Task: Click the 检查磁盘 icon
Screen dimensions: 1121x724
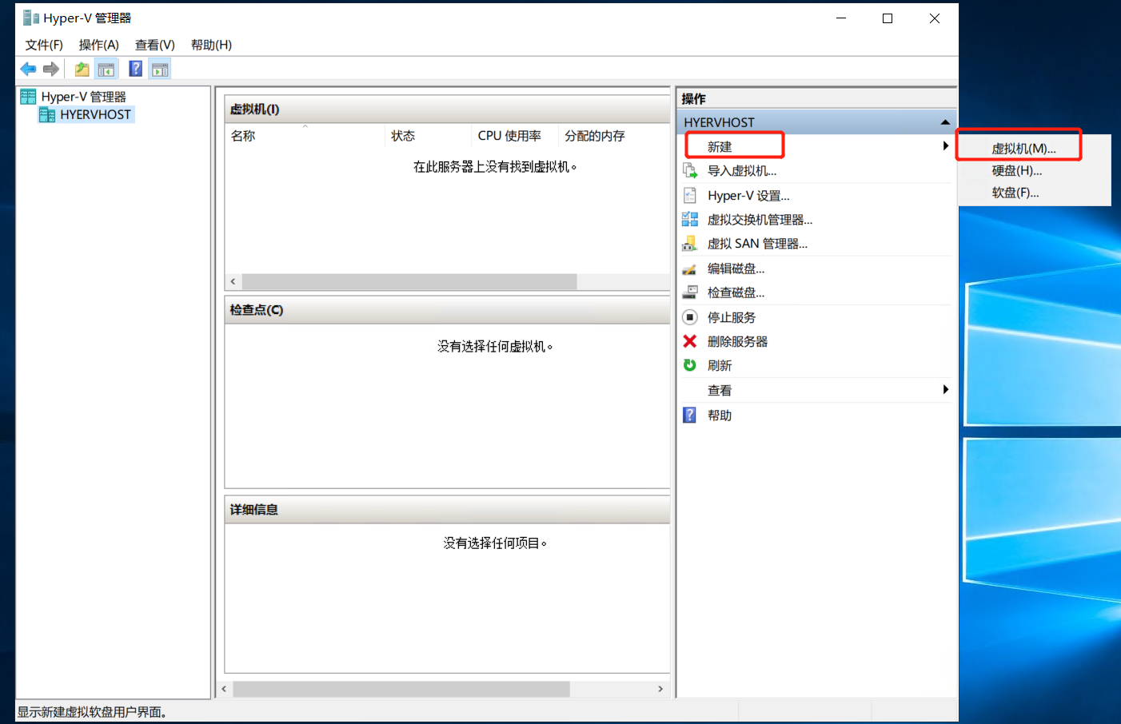Action: (689, 292)
